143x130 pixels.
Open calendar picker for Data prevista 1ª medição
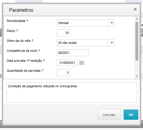[82, 63]
